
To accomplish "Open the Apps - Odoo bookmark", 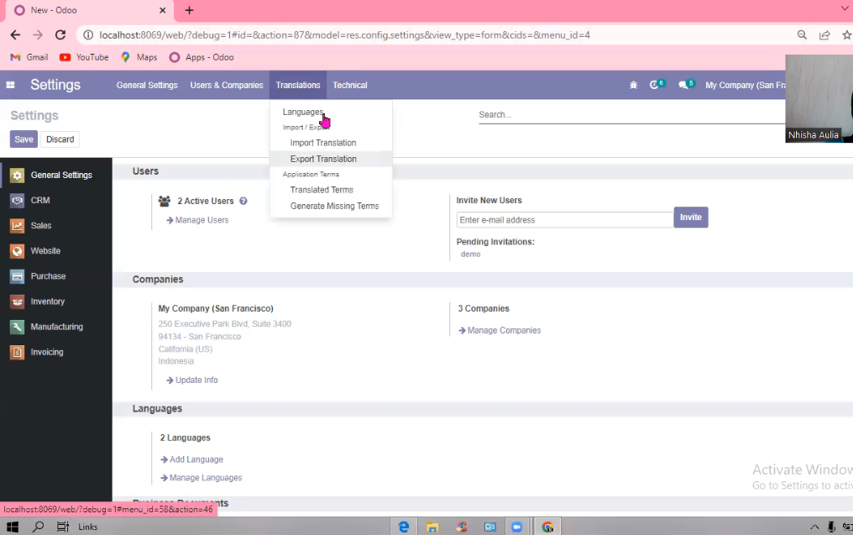I will click(x=201, y=57).
